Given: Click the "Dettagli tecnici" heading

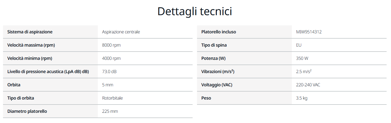Looking at the screenshot, I should click(x=195, y=12).
